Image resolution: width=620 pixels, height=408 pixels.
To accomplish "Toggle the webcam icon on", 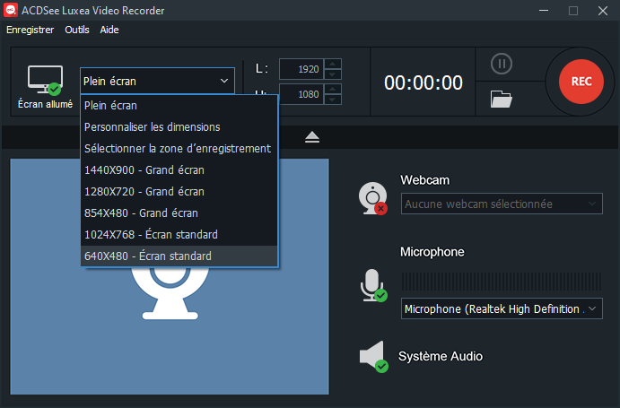I will [x=372, y=197].
